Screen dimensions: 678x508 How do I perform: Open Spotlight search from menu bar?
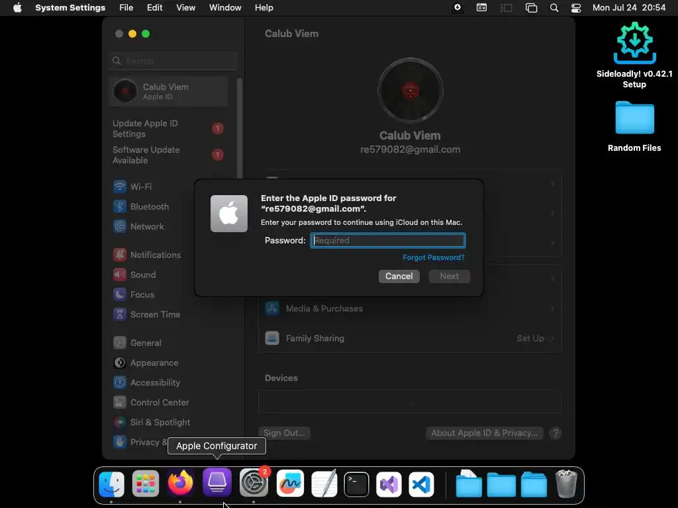(x=554, y=7)
